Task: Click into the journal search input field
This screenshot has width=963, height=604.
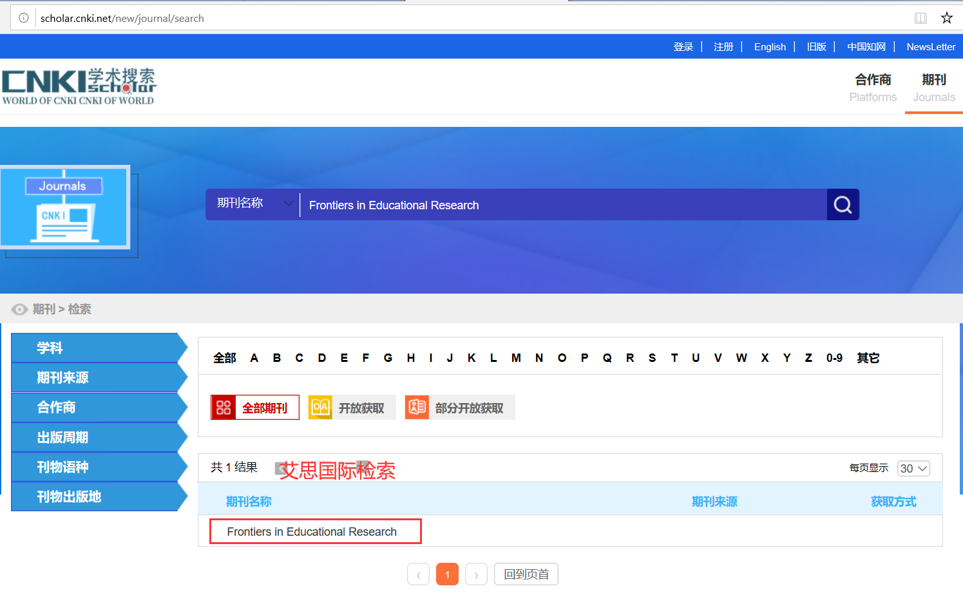Action: click(x=564, y=205)
